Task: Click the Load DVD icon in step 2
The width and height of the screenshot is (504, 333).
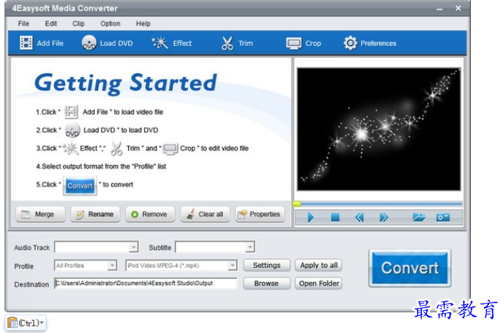Action: 73,130
